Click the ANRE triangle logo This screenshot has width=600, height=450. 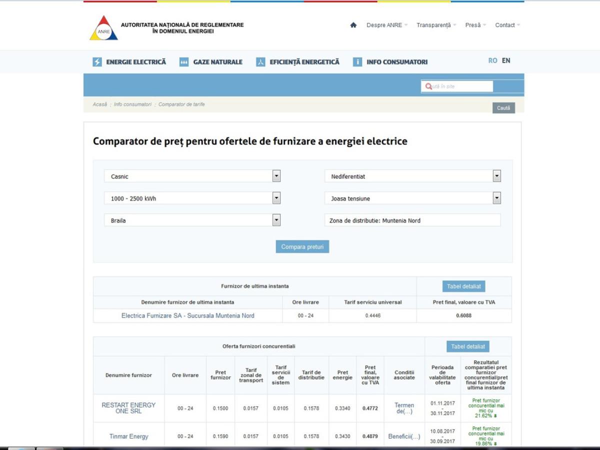[103, 28]
